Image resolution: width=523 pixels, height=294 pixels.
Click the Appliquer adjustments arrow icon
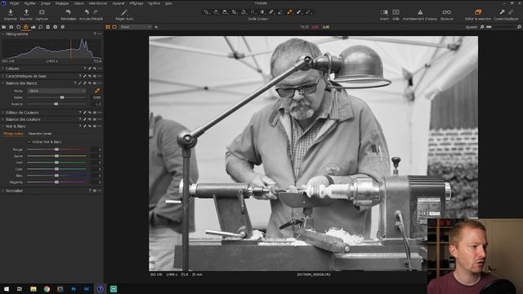[511, 12]
